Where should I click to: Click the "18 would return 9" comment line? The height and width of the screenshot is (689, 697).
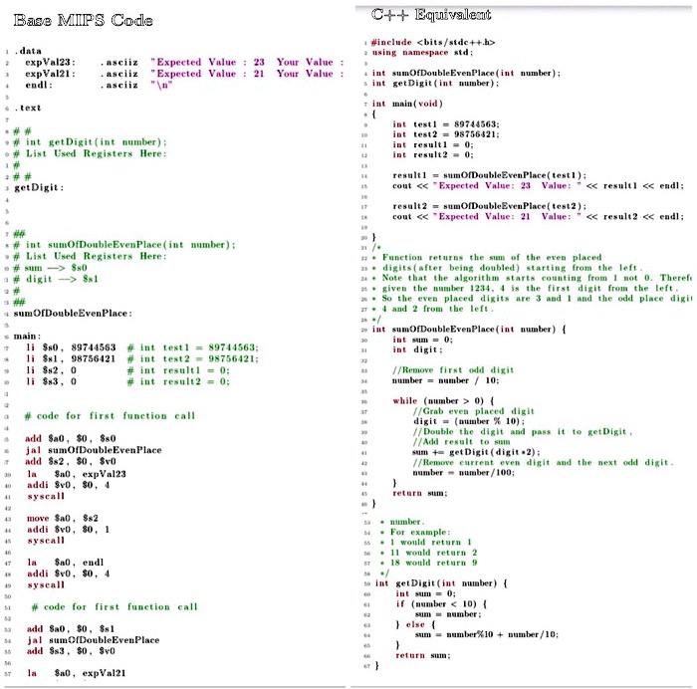[433, 563]
